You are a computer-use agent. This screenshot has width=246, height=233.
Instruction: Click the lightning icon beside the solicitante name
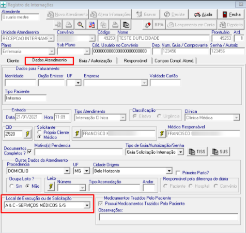(77, 134)
